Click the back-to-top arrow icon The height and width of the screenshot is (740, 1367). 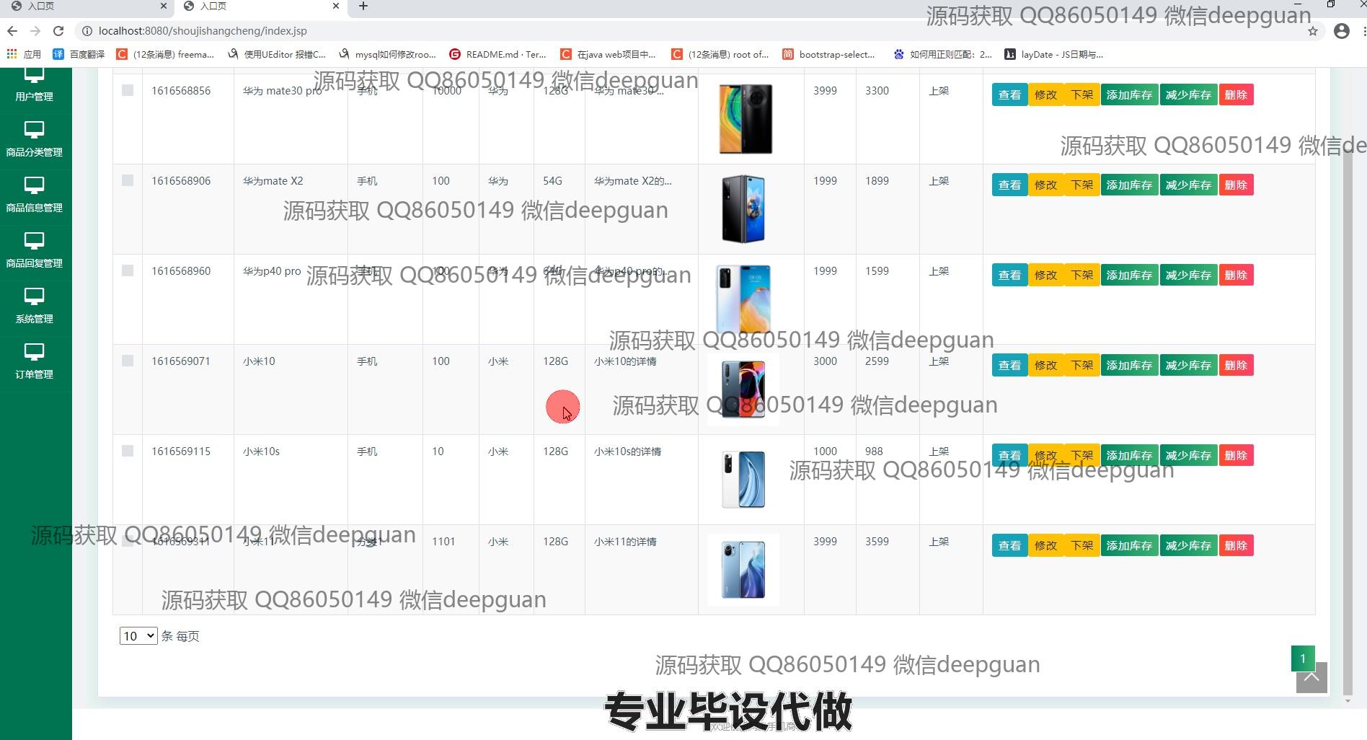coord(1311,678)
